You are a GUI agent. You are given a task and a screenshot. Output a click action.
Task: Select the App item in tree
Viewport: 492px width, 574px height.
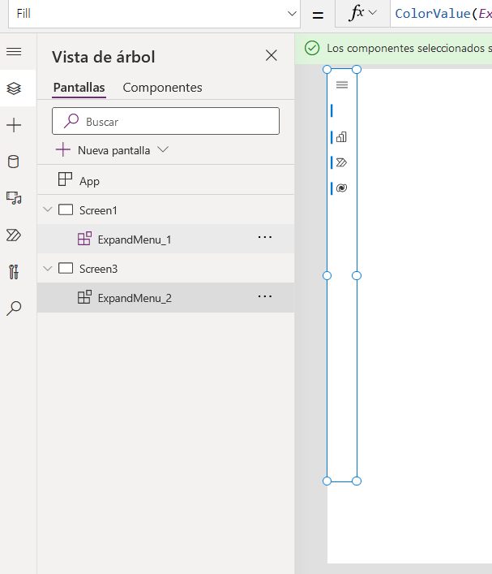[x=165, y=179]
